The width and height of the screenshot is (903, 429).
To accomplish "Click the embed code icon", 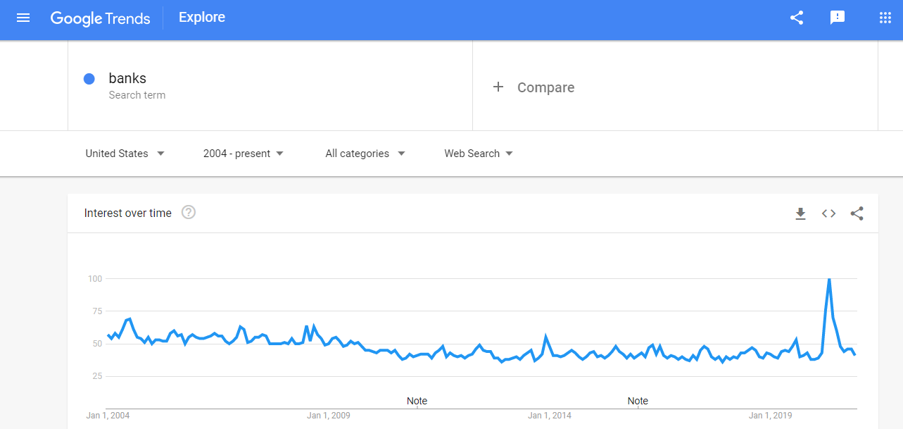I will pyautogui.click(x=828, y=213).
